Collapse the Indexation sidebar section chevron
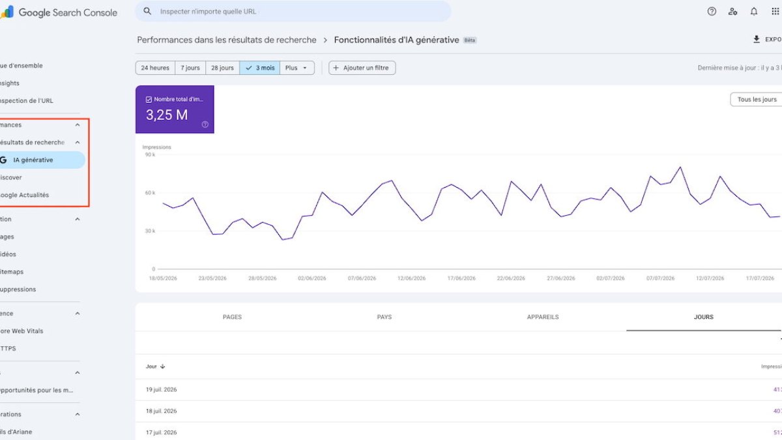Viewport: 782px width, 440px height. pyautogui.click(x=78, y=219)
